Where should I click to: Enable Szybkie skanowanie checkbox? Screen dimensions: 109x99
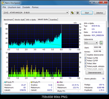tap(85, 55)
